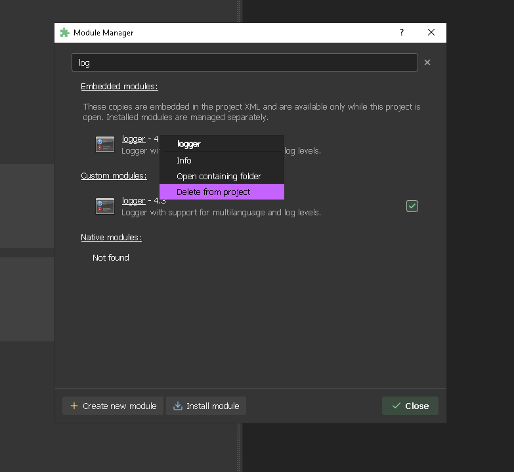Click the custom logger module icon
The width and height of the screenshot is (514, 472).
pyautogui.click(x=105, y=206)
